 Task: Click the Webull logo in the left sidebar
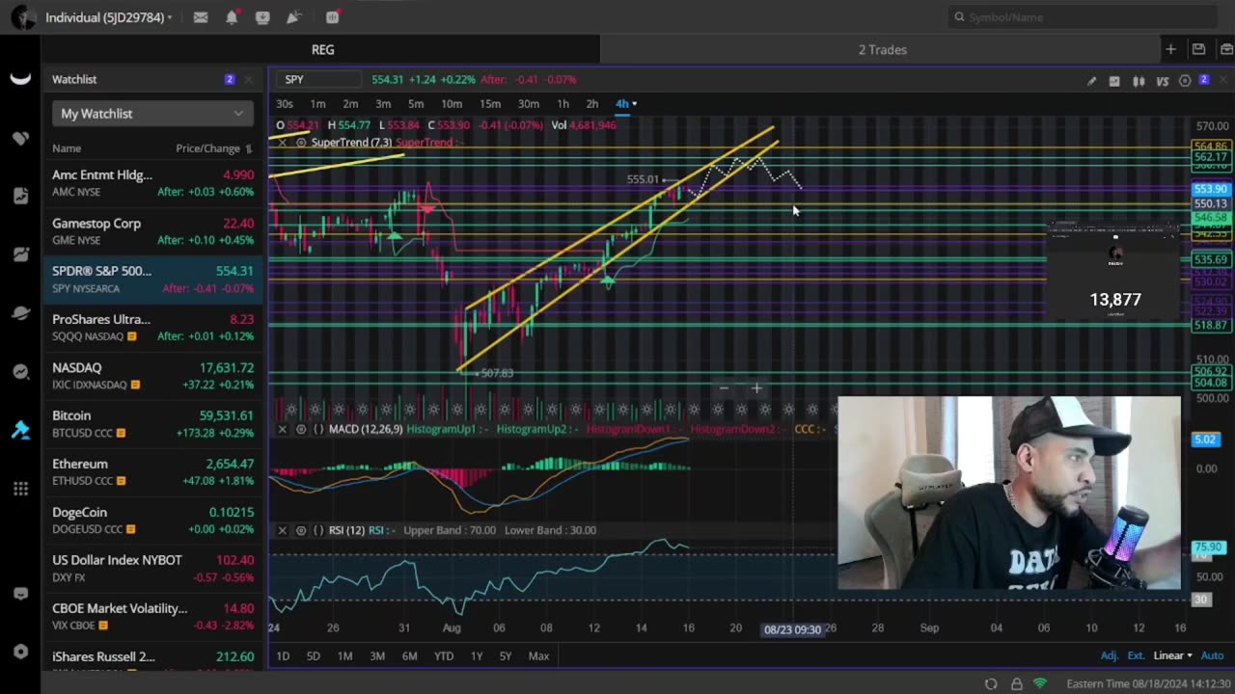coord(20,79)
